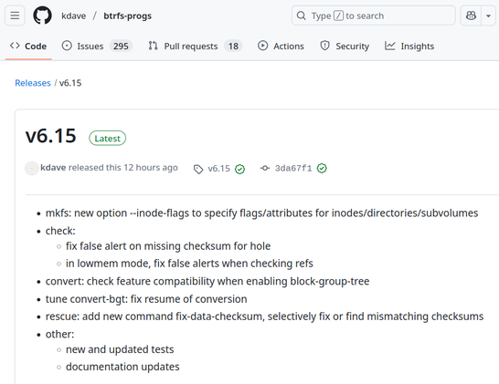Focus the 'Type / to search' field

(373, 16)
